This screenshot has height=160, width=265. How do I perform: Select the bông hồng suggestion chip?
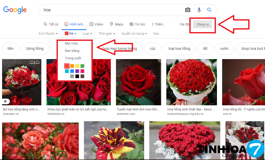coord(35,49)
